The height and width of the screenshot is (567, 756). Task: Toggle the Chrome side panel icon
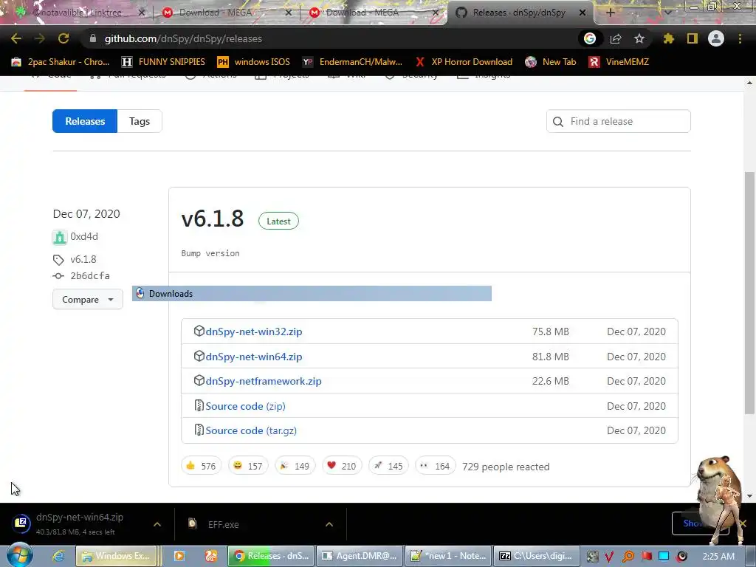(x=693, y=38)
